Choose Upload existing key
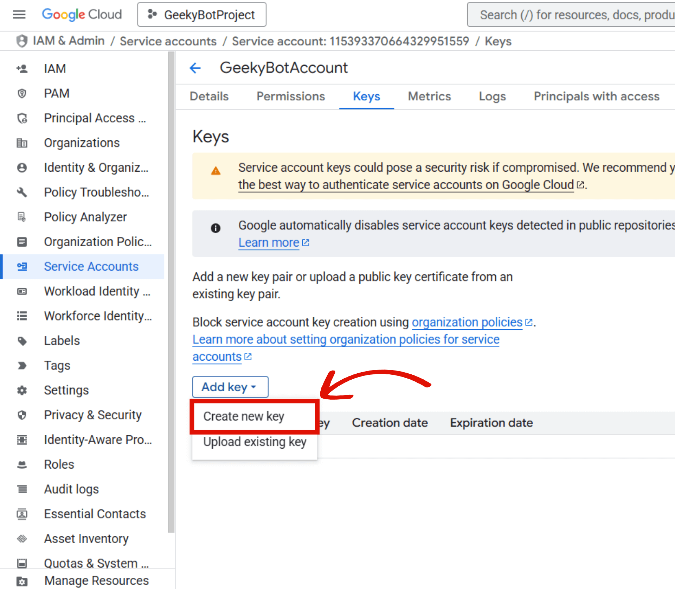Viewport: 675px width, 589px height. pos(255,442)
